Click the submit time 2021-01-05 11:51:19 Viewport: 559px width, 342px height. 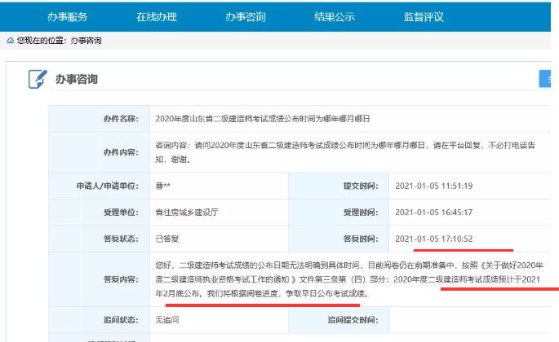click(x=433, y=186)
